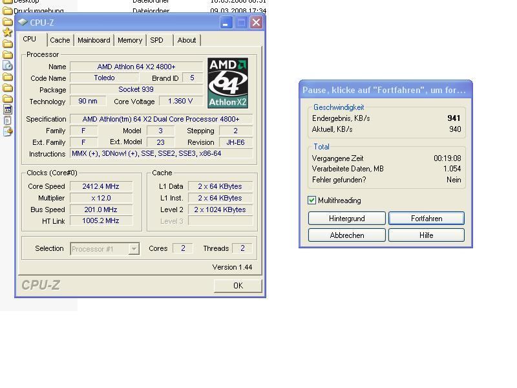
Task: Select the document with orange arrow icon in file list
Action: coord(8,132)
